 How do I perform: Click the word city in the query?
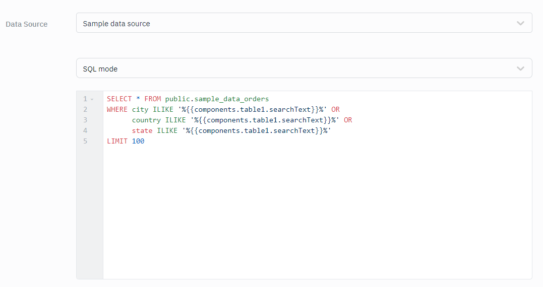tap(140, 109)
